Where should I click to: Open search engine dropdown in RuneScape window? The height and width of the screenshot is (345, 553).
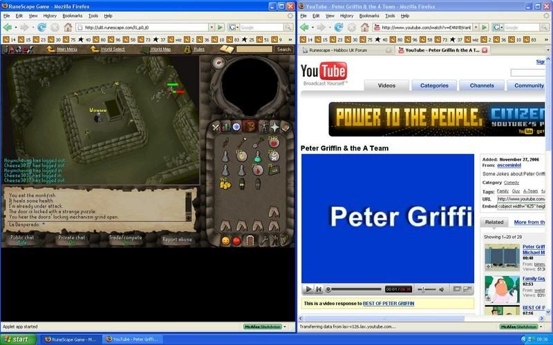(x=234, y=27)
